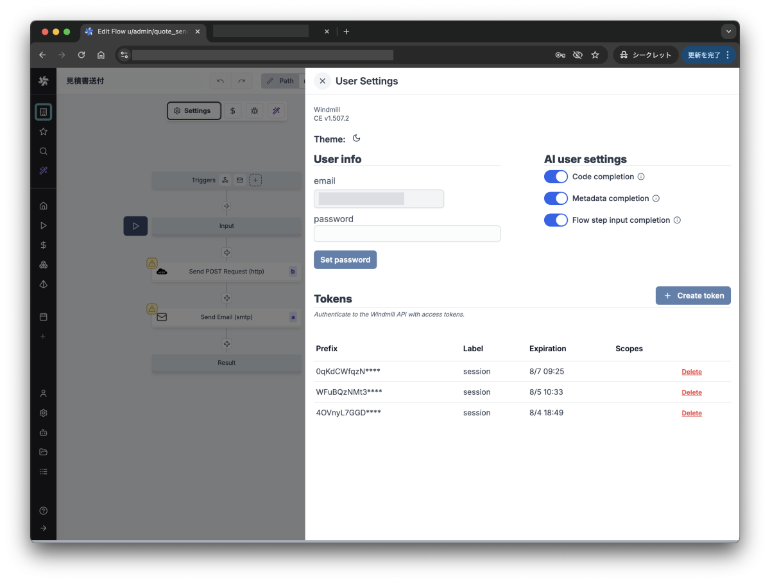Select the Input flow node
The width and height of the screenshot is (770, 583).
(227, 226)
